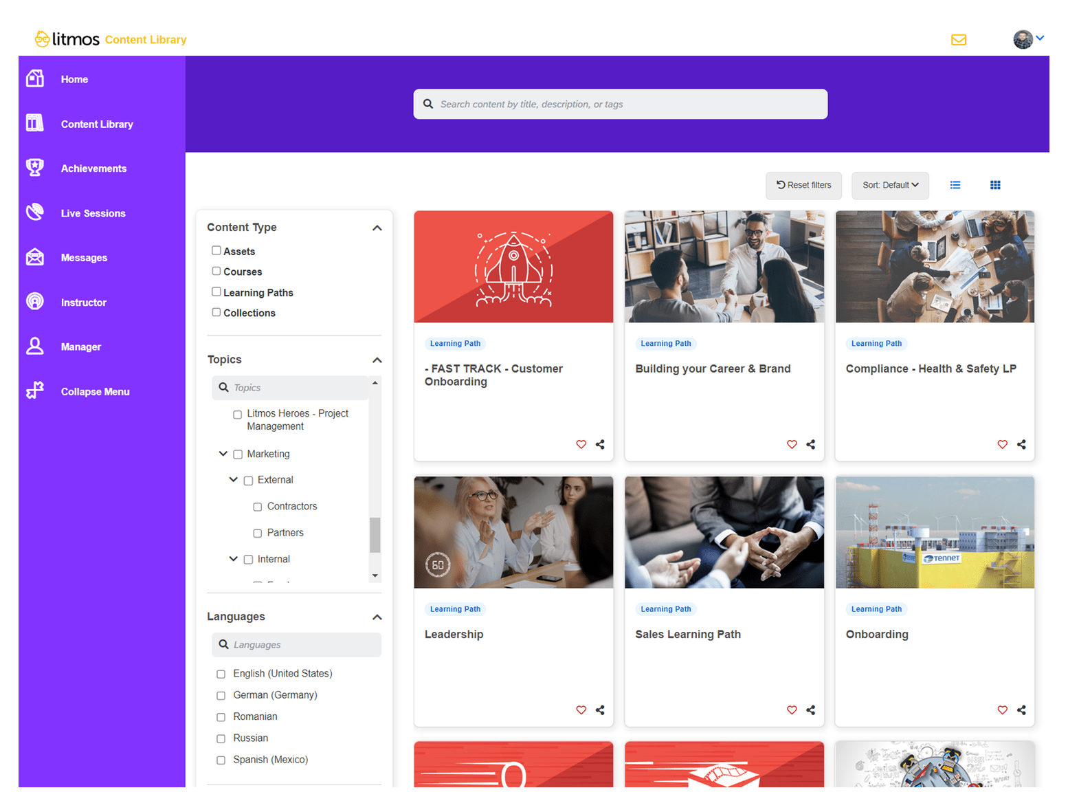Open Content Library menu item
The image size is (1068, 812).
point(97,124)
